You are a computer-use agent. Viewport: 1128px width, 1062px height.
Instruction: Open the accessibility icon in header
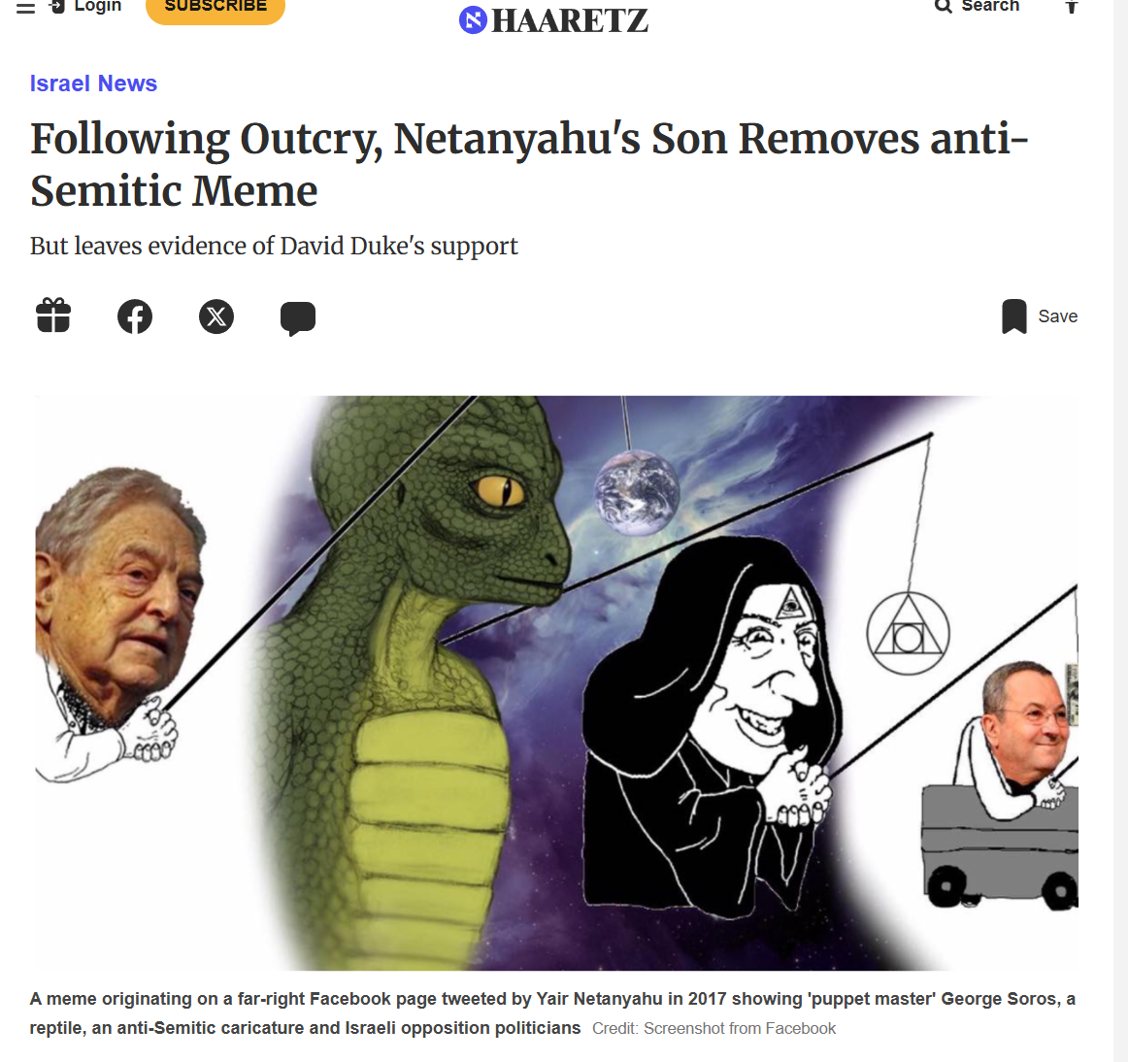coord(1071,7)
